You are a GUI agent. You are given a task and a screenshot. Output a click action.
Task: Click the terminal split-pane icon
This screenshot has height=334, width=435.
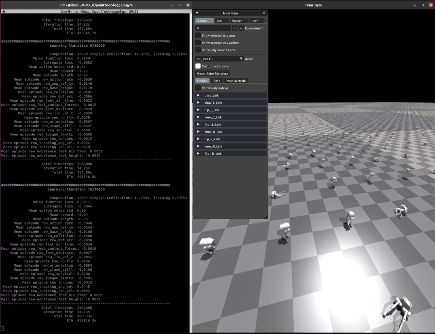pos(3,11)
